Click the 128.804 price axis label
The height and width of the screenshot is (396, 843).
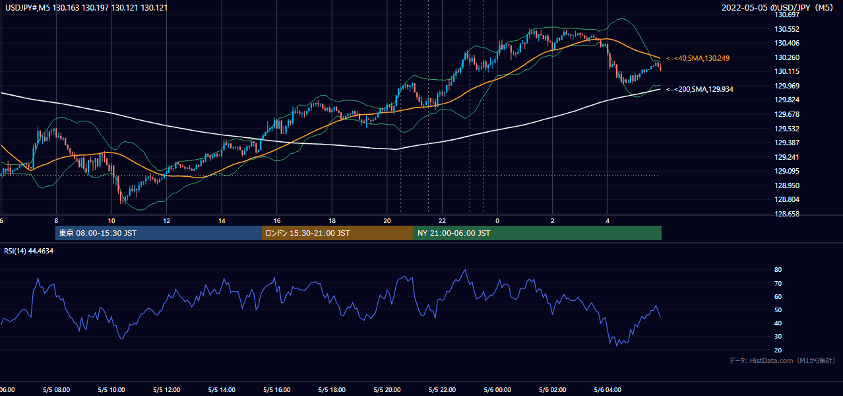pos(787,199)
